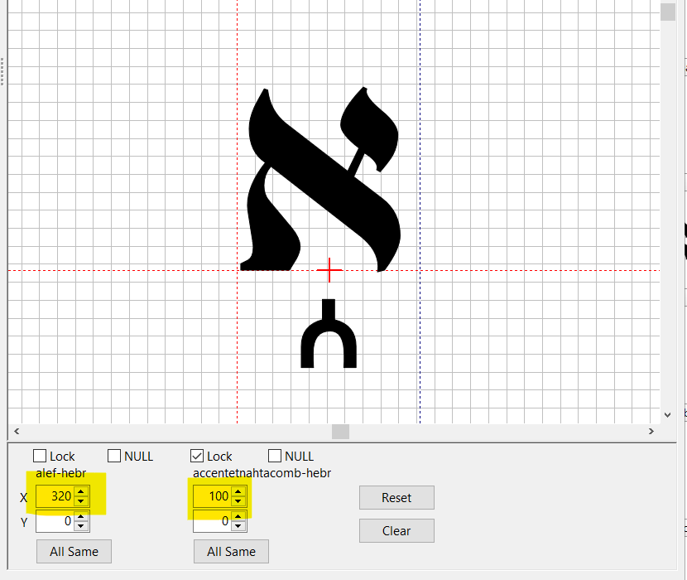Click the alef-hebr glyph name label
The width and height of the screenshot is (687, 580).
point(61,473)
